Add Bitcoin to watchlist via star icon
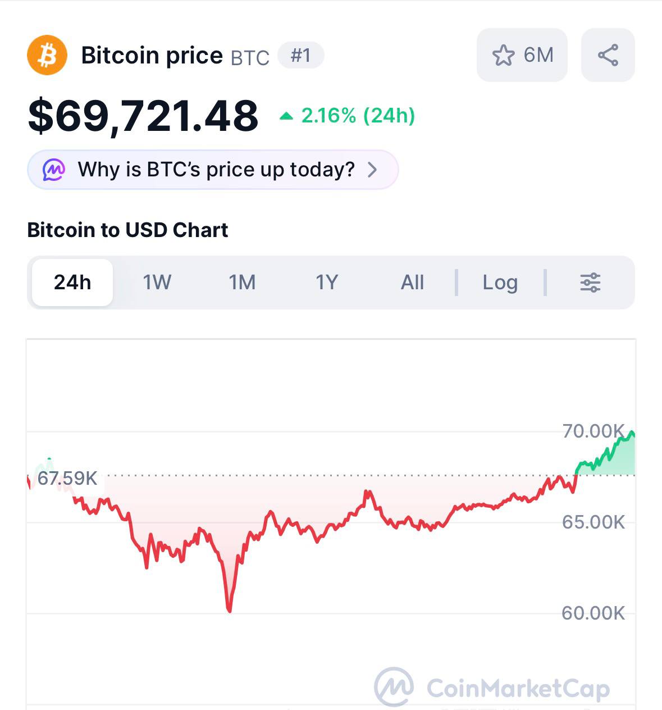 pyautogui.click(x=503, y=55)
